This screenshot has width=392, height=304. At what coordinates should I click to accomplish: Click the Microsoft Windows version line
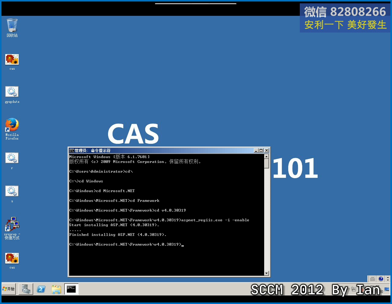[110, 157]
